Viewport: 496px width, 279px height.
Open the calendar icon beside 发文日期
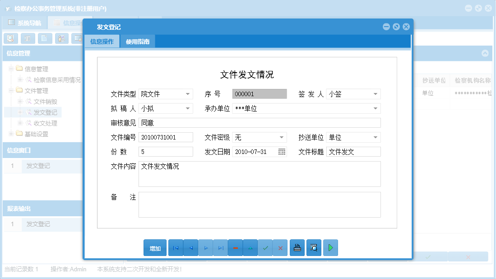282,152
